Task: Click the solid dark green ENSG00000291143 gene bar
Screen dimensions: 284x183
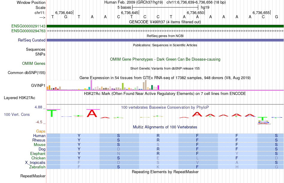Action: pos(165,26)
